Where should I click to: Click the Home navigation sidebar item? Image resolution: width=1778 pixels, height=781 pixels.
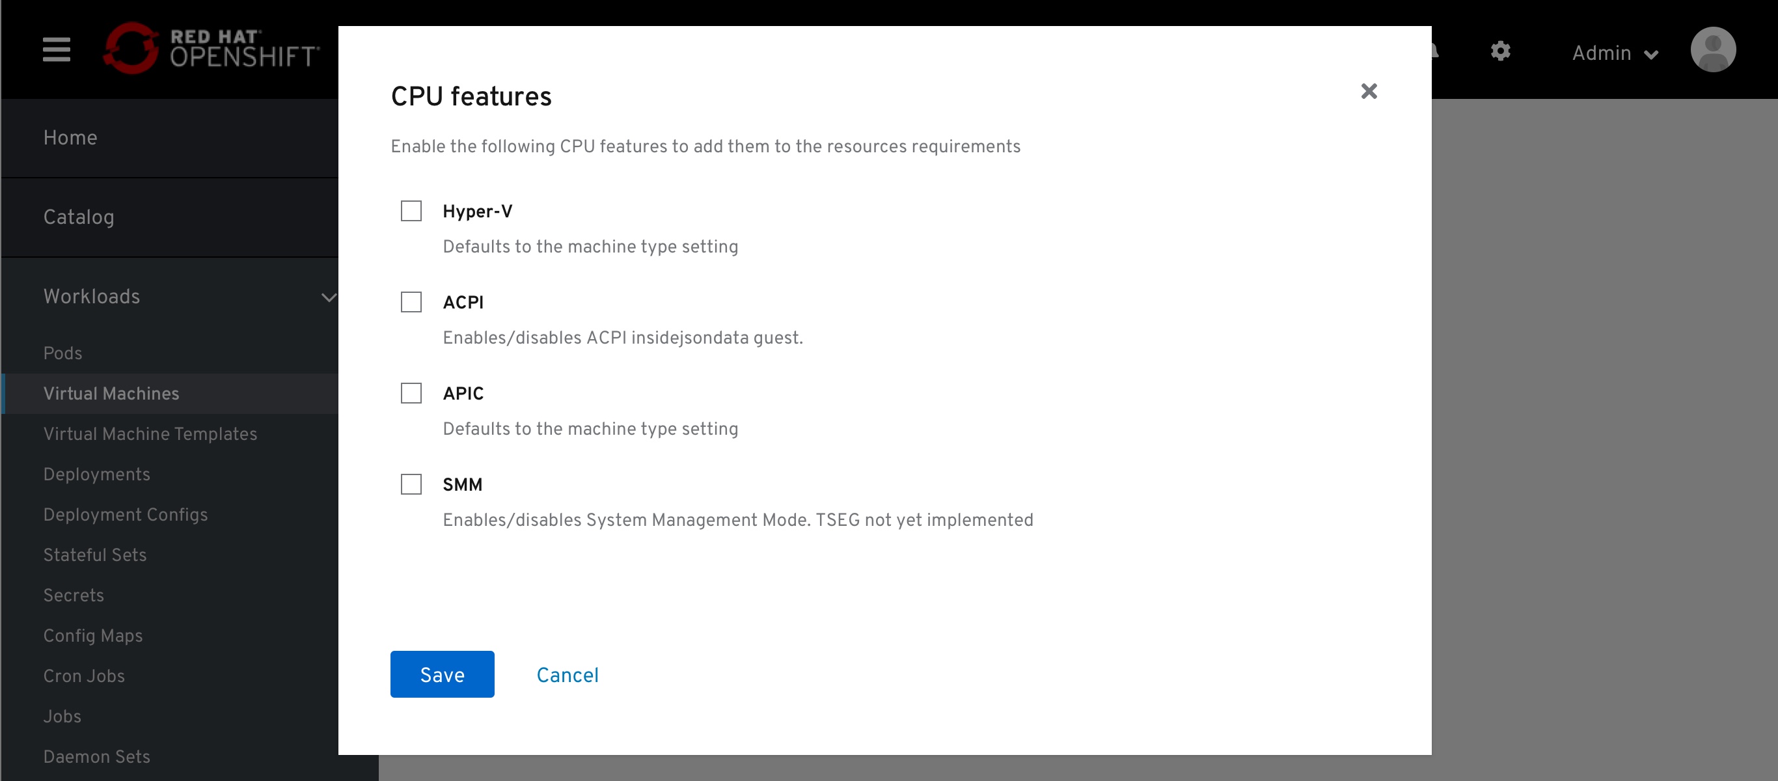coord(70,137)
